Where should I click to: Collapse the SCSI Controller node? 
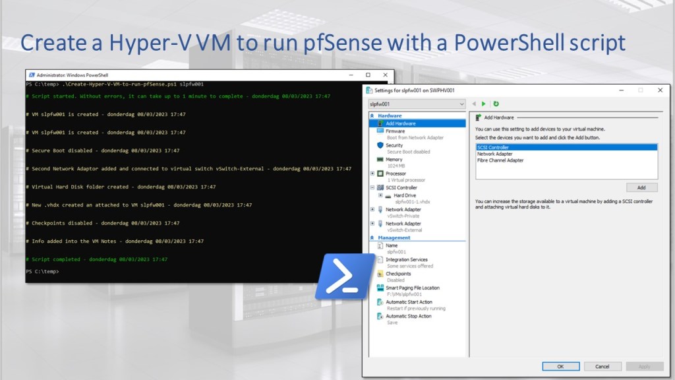tap(372, 188)
